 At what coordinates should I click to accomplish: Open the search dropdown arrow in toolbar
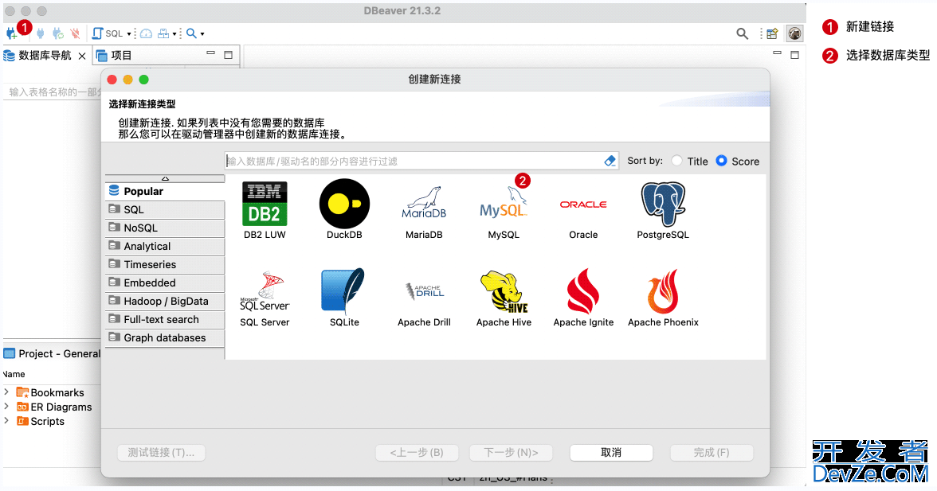pos(202,34)
